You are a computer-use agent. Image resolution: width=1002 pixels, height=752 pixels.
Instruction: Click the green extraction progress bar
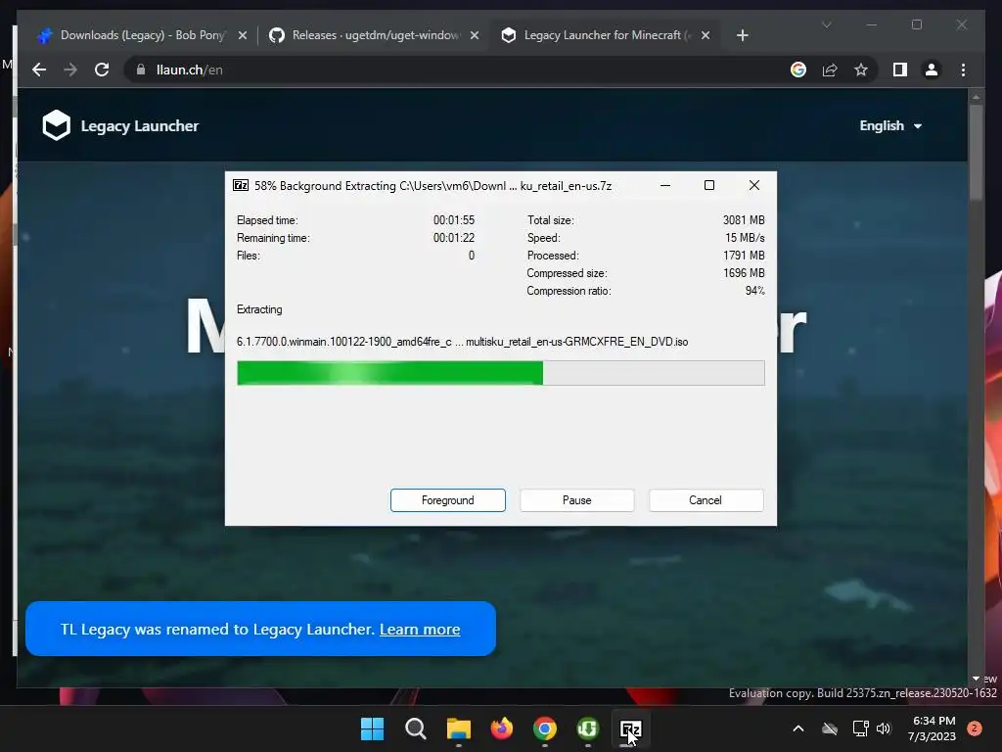pos(500,373)
